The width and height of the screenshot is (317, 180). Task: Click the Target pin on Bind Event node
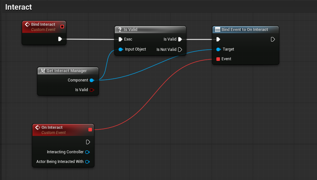pos(218,49)
